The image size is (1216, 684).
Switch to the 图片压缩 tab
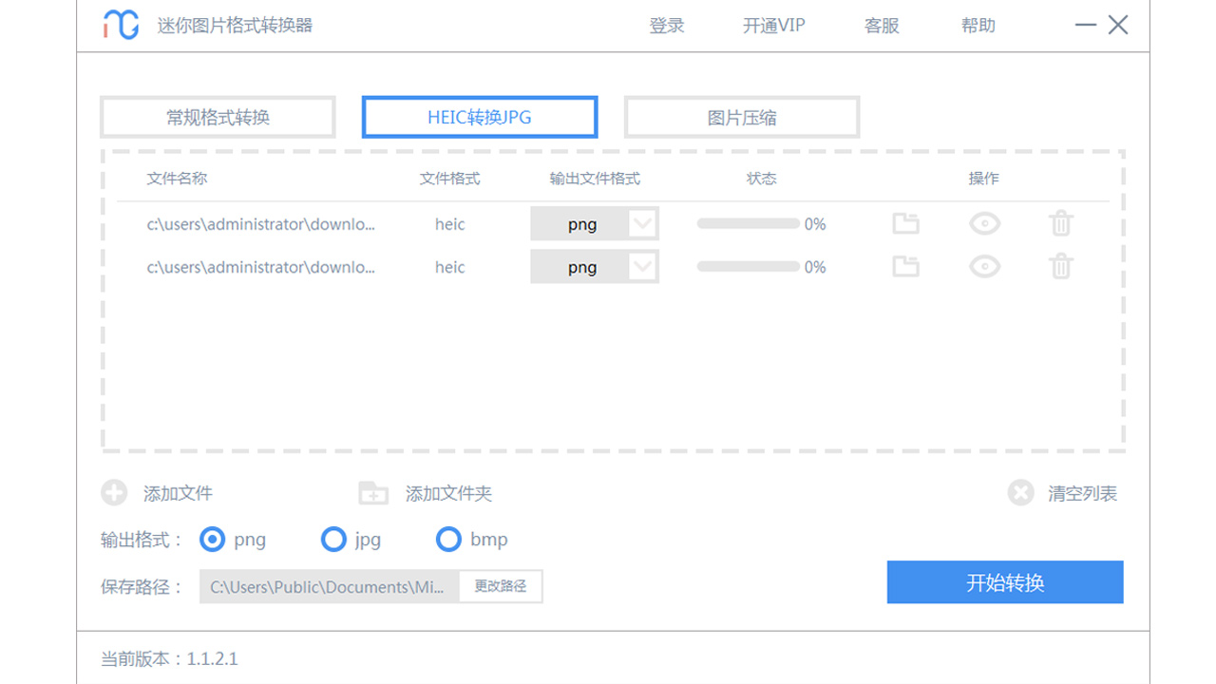coord(742,116)
